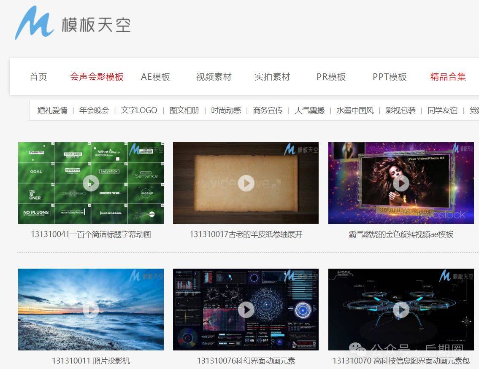Image resolution: width=479 pixels, height=369 pixels.
Task: Play the 古老的羊皮纸卷轴展开 preview
Action: click(246, 183)
